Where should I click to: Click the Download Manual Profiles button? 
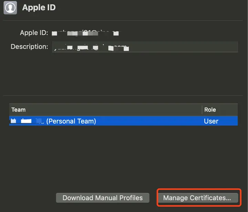point(103,198)
